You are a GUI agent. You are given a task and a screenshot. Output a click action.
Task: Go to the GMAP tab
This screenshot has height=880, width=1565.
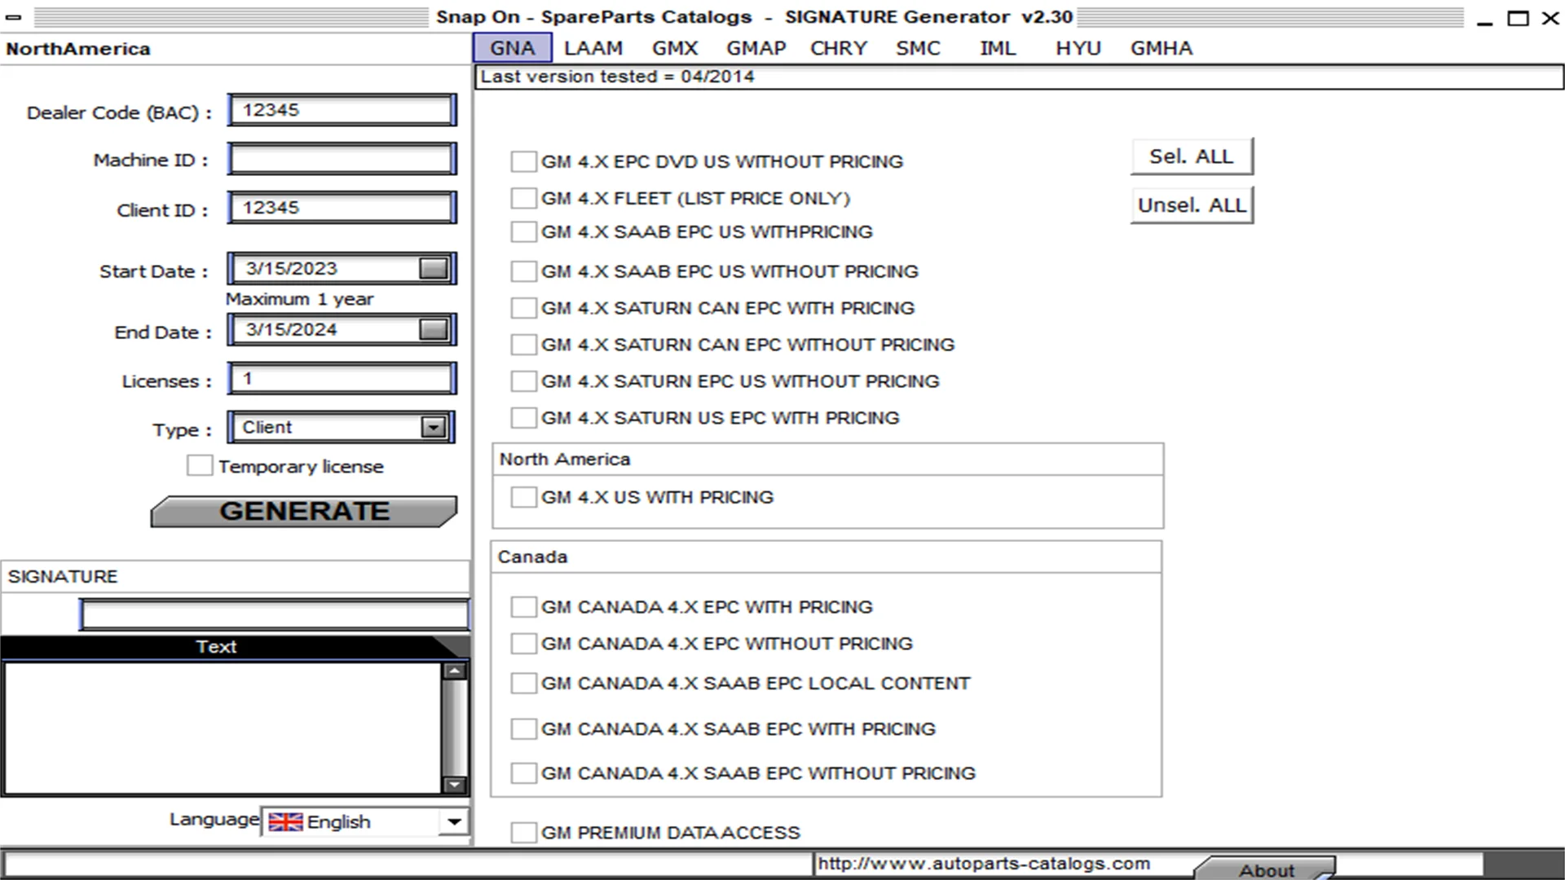point(756,48)
